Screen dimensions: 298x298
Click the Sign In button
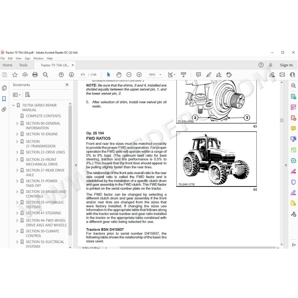click(x=286, y=65)
